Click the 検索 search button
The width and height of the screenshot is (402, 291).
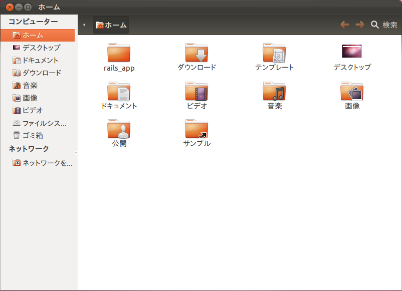click(x=384, y=25)
